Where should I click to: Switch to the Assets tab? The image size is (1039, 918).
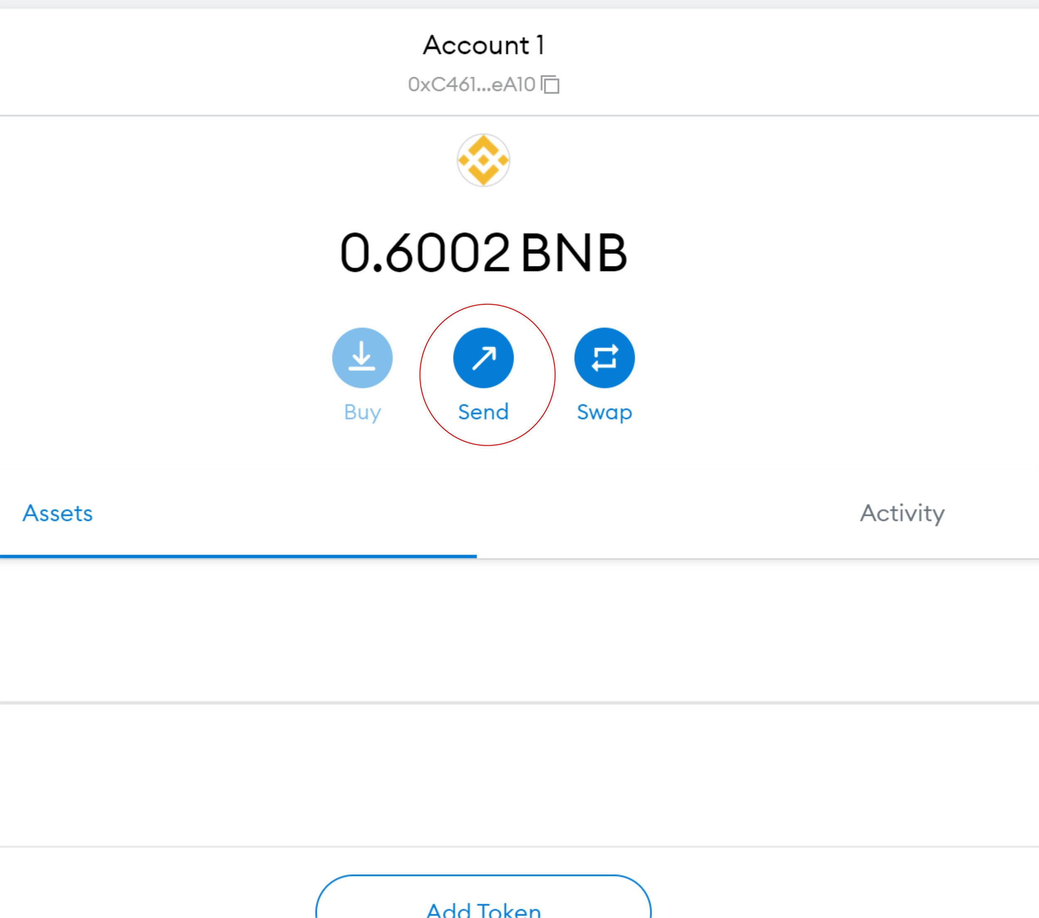pyautogui.click(x=57, y=513)
